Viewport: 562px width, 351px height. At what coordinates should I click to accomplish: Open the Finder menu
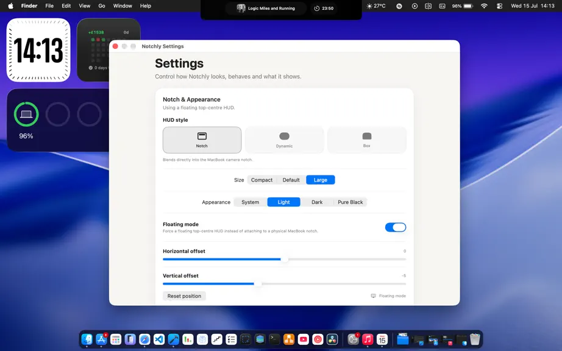[x=29, y=5]
